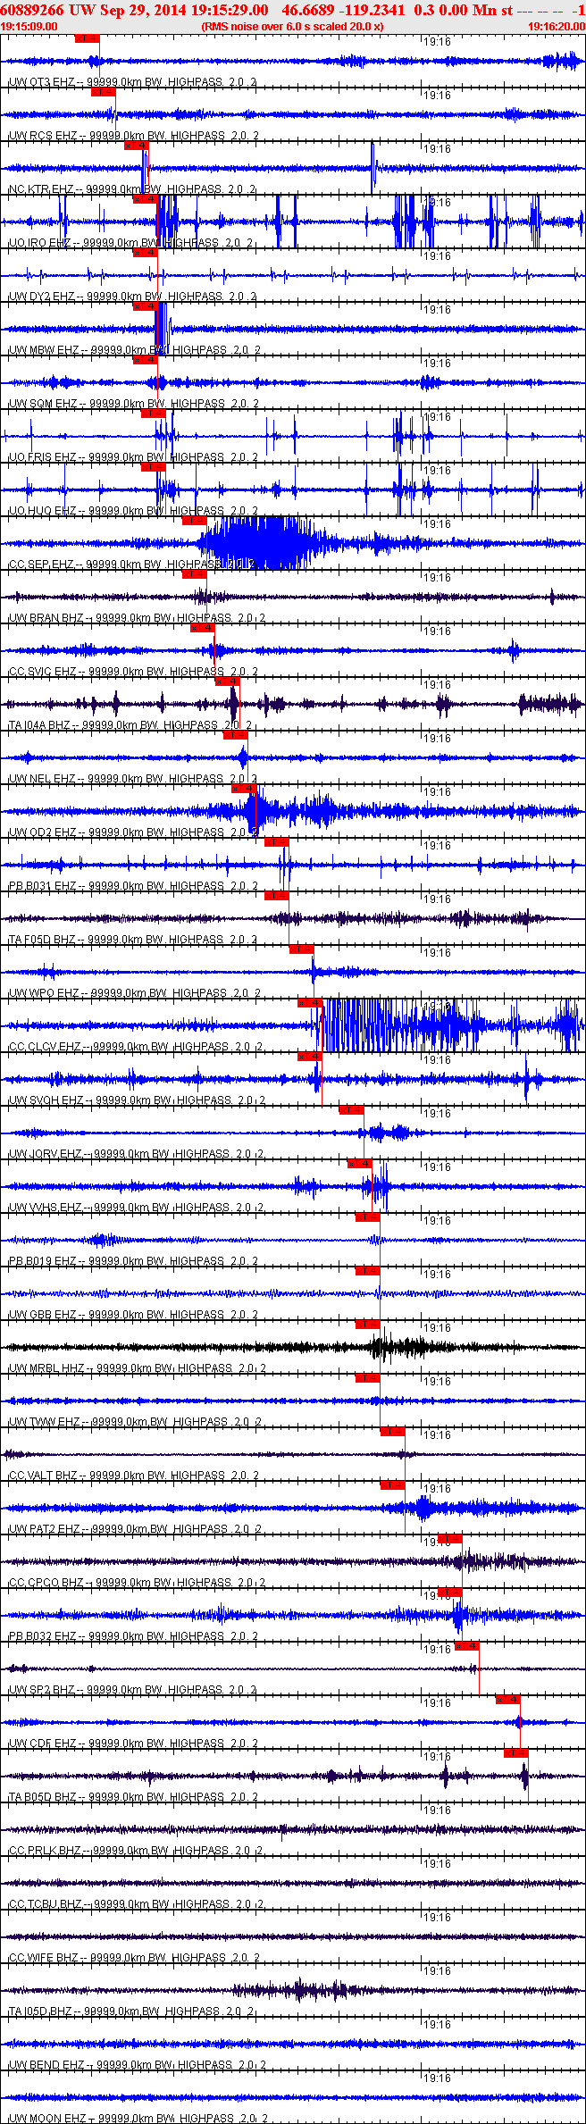
Task: Select the pick flag on the UW CDF trace
Action: 508,1700
